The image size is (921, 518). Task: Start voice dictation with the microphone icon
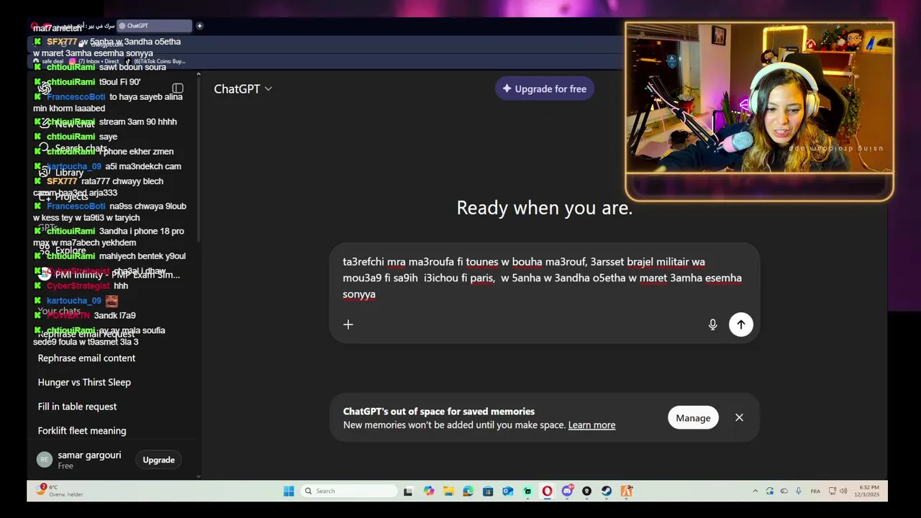712,324
